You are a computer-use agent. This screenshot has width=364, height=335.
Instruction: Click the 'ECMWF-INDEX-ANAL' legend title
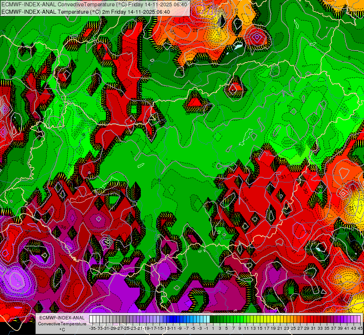coord(62,318)
